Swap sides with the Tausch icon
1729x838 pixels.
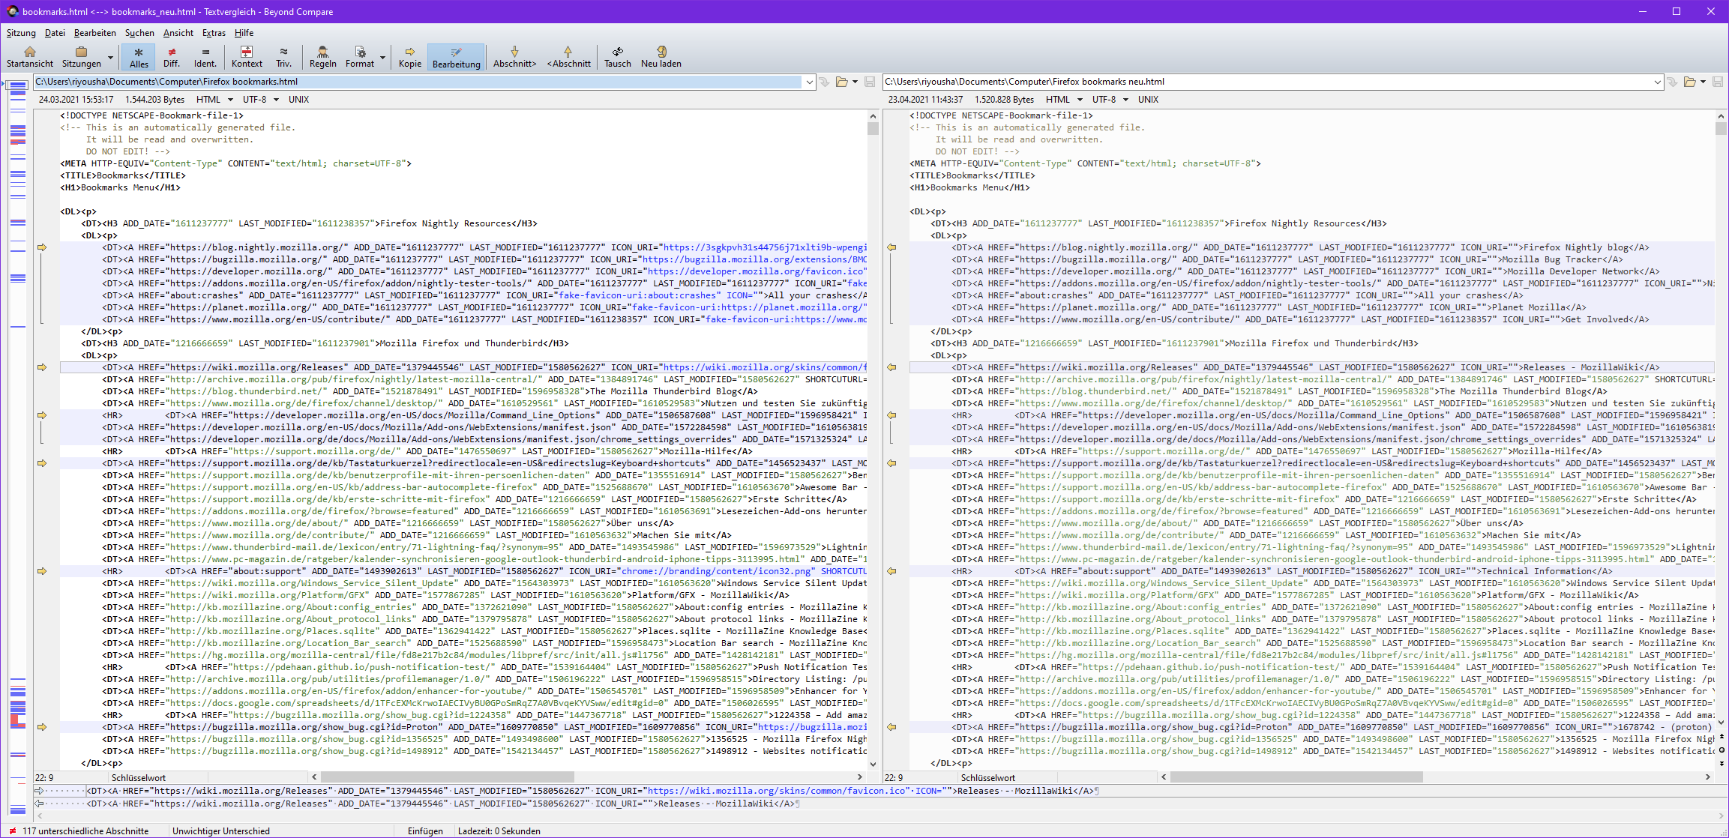pos(617,56)
